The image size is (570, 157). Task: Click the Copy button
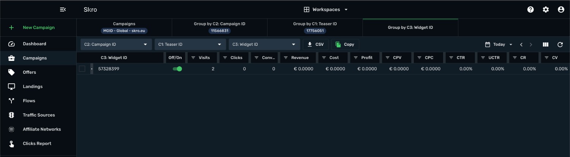345,45
